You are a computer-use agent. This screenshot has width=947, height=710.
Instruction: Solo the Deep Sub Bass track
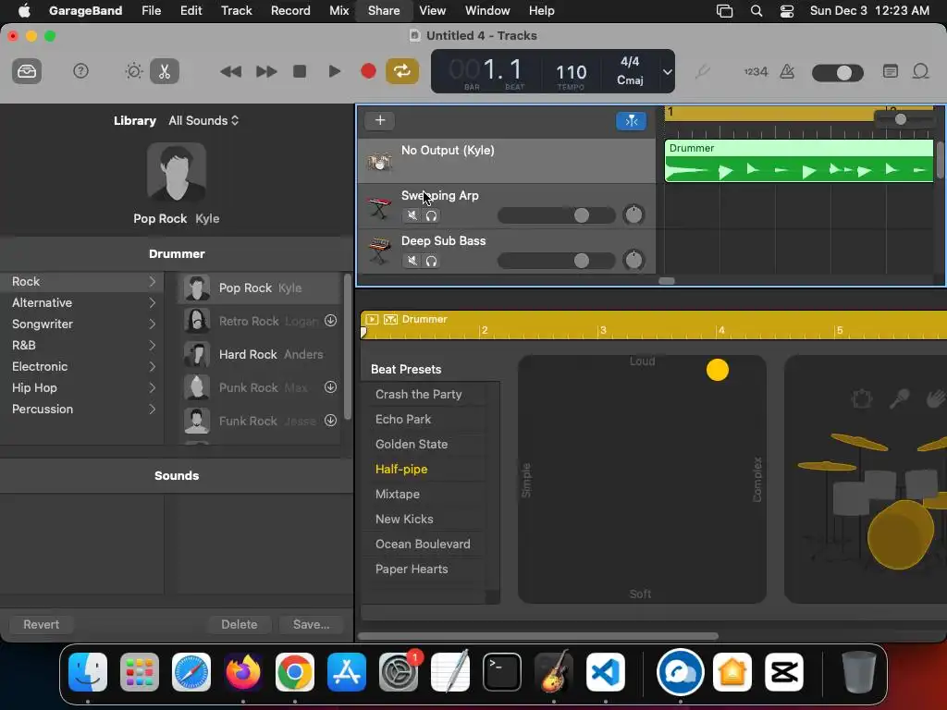coord(431,261)
